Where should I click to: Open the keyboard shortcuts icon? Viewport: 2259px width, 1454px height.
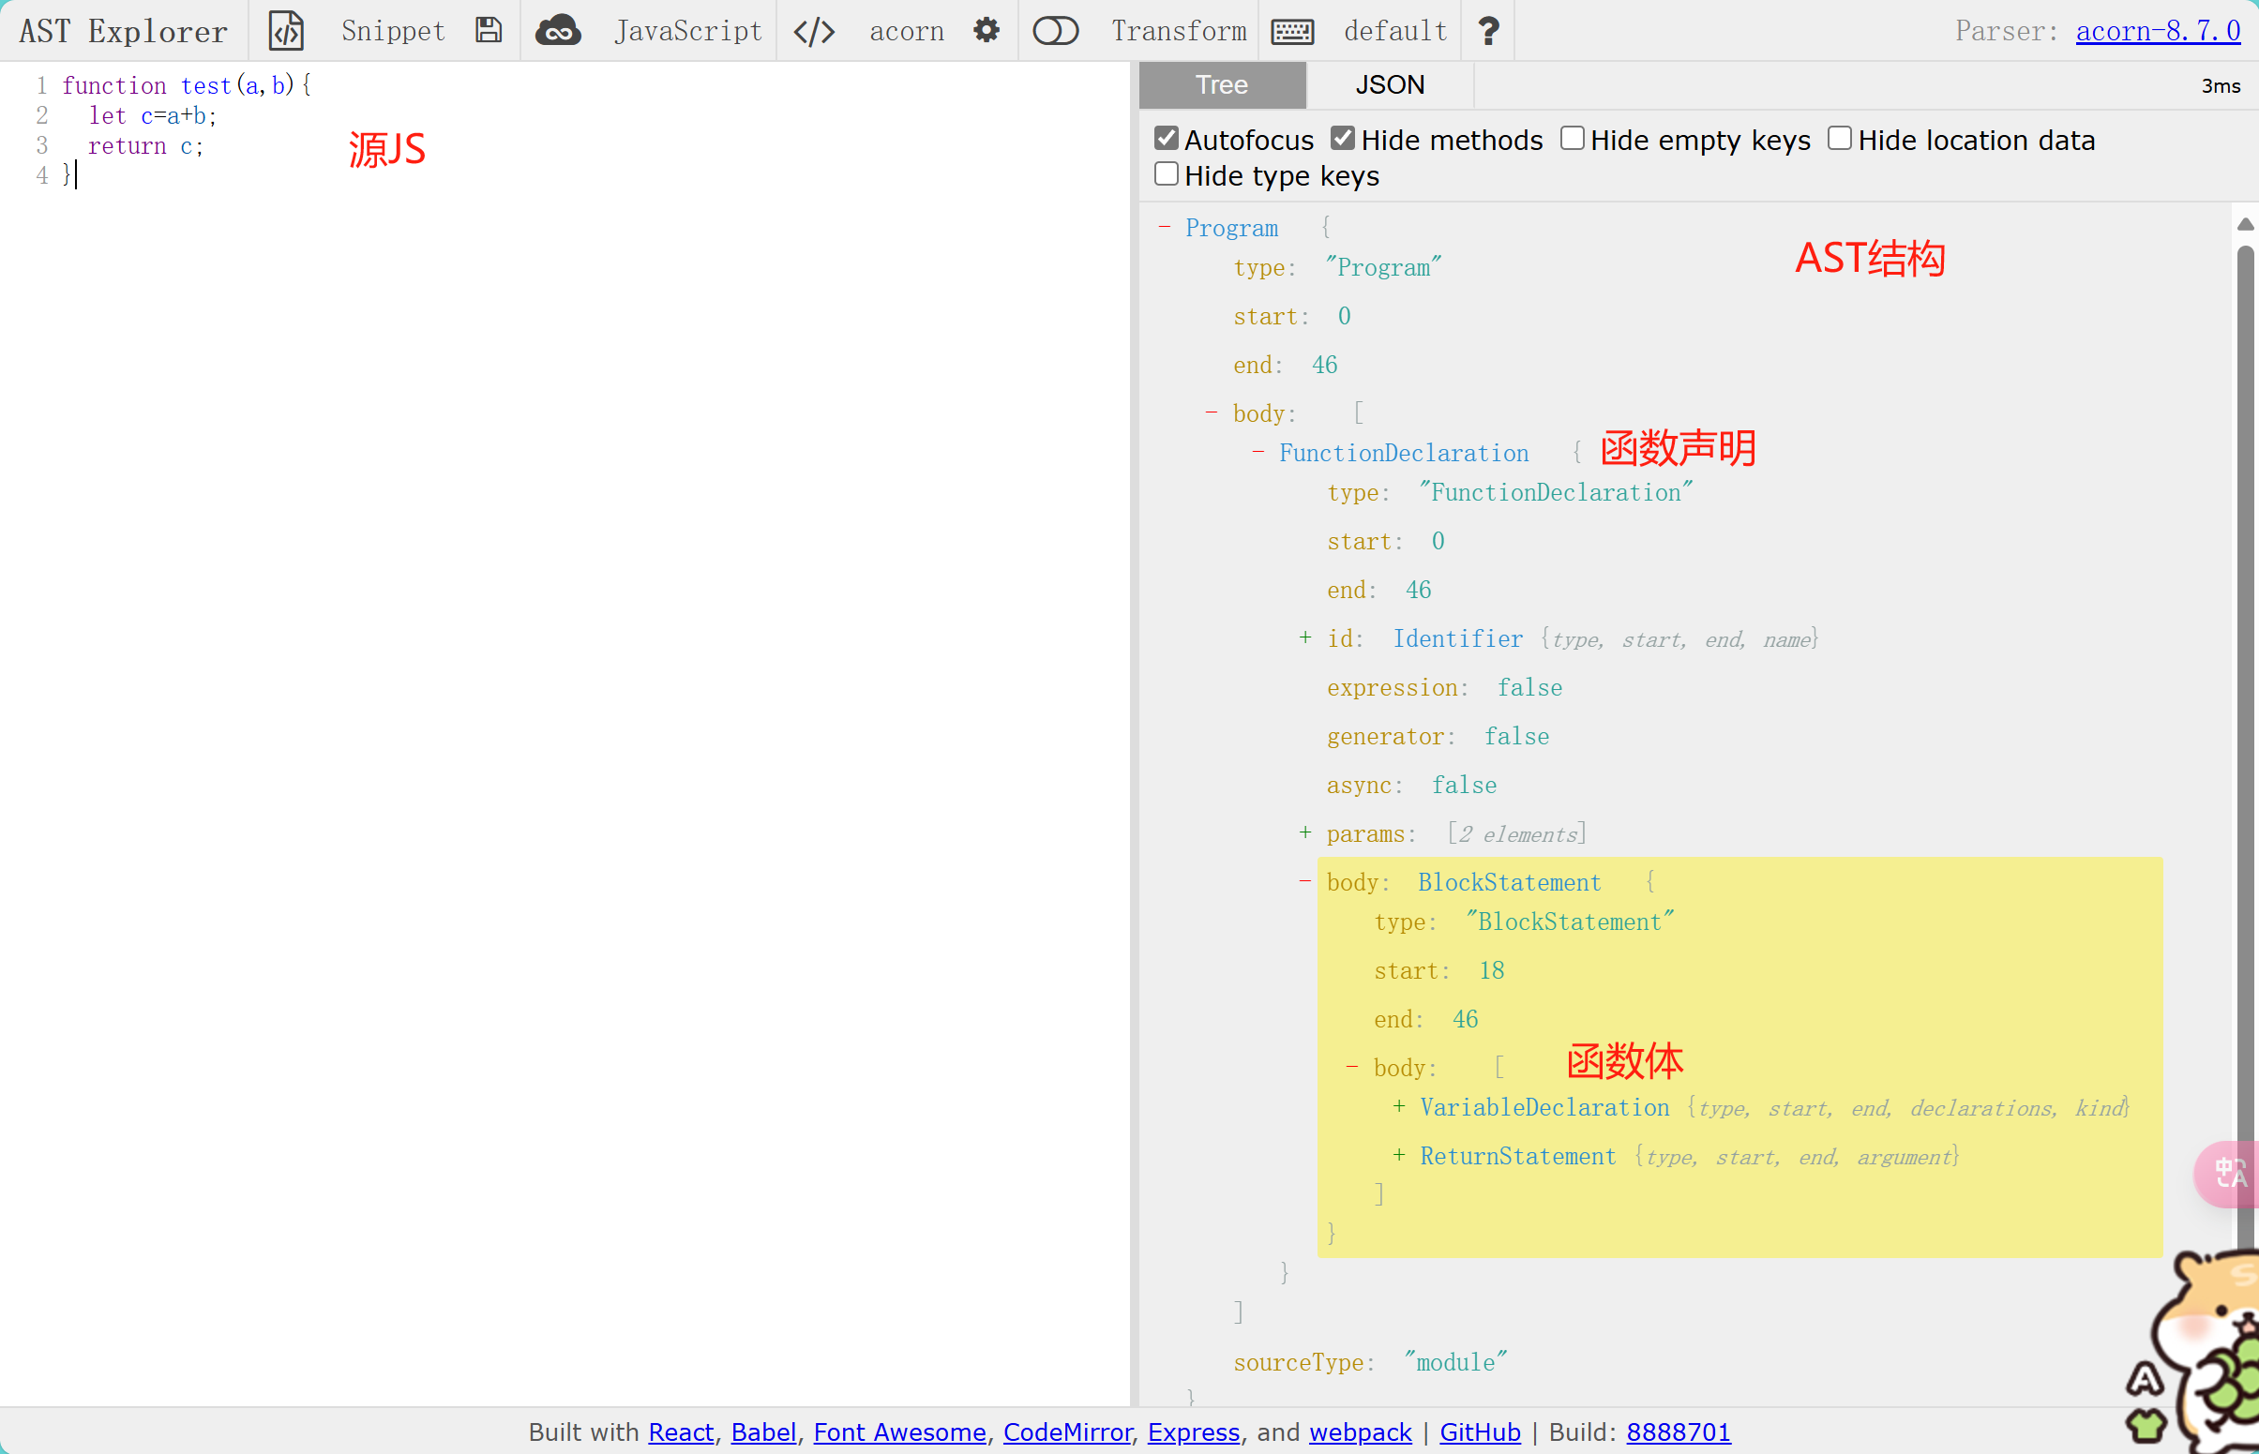[1294, 30]
